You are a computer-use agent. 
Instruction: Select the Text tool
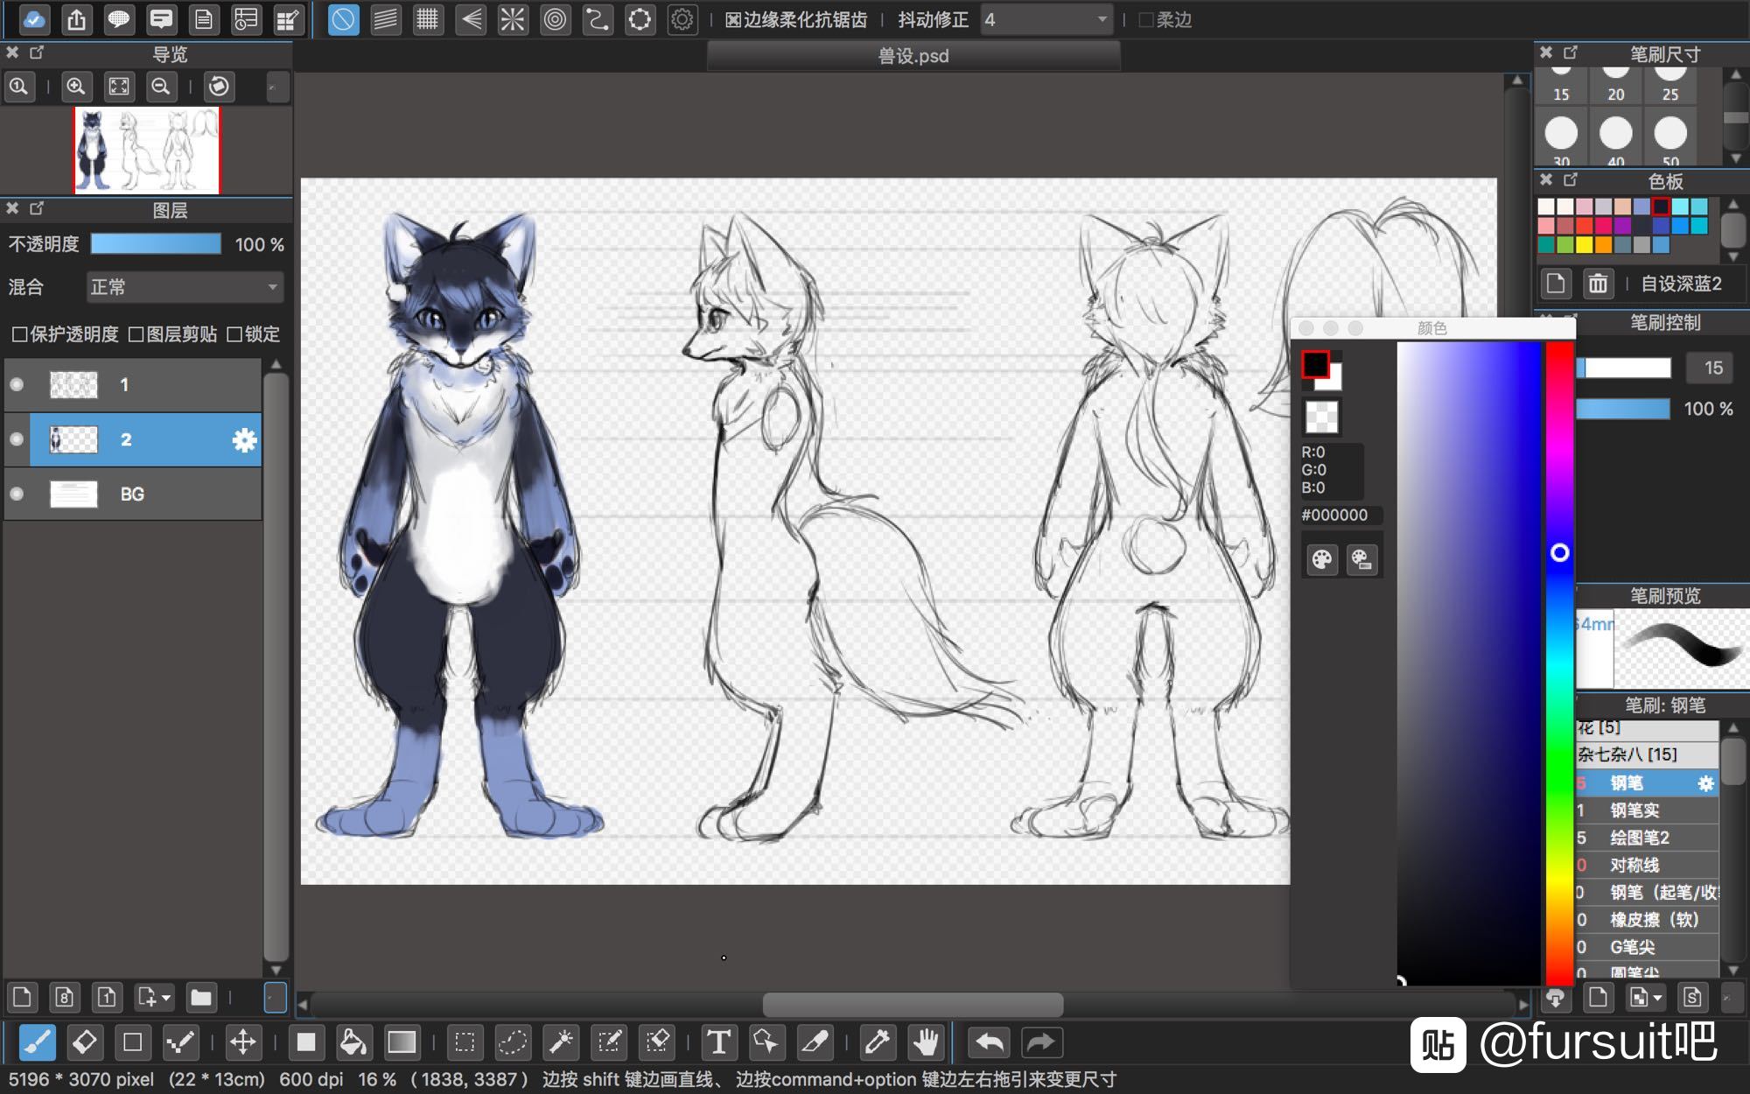tap(718, 1041)
